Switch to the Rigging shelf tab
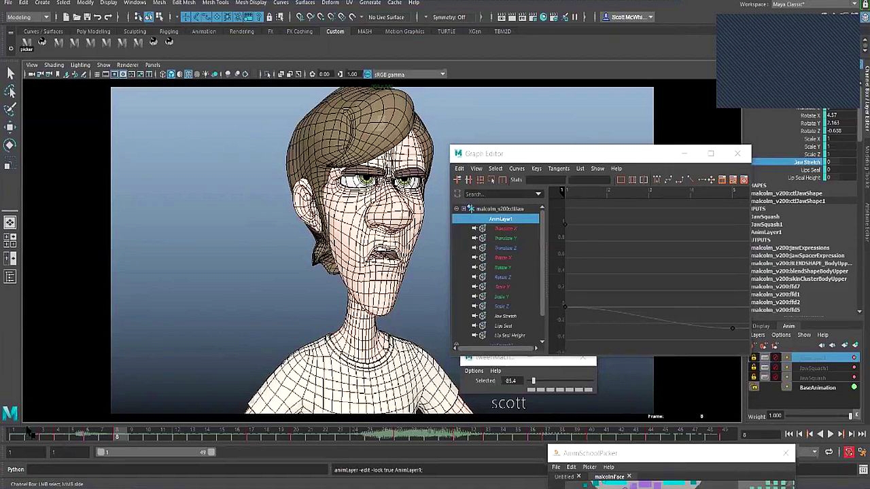 click(x=169, y=31)
